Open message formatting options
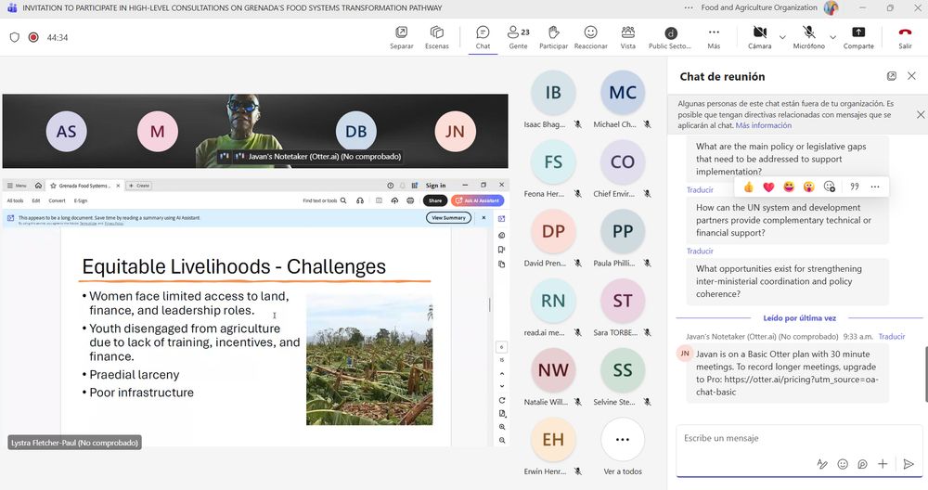Viewport: 928px width, 490px height. click(822, 464)
